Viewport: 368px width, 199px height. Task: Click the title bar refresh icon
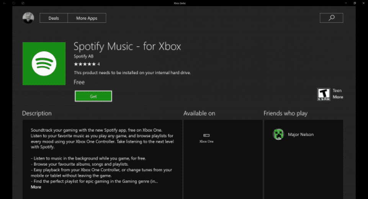14,3
